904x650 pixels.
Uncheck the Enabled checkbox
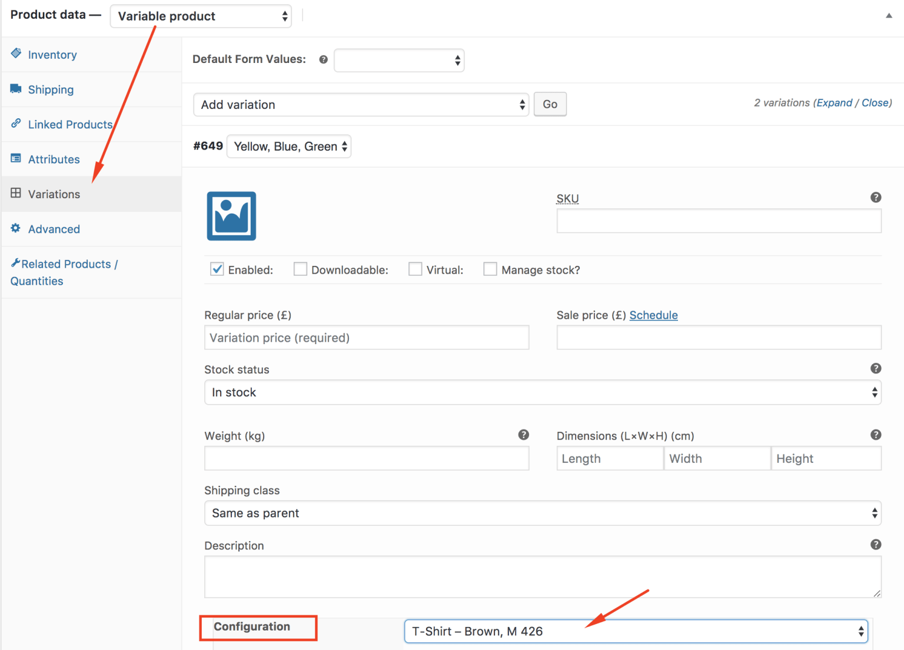click(217, 269)
